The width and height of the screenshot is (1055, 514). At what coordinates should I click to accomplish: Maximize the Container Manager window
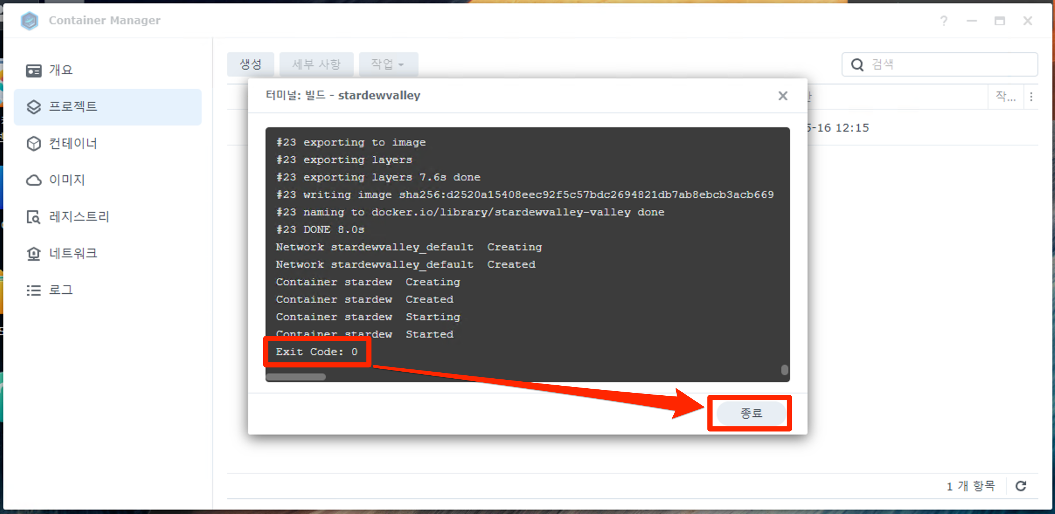click(x=999, y=20)
